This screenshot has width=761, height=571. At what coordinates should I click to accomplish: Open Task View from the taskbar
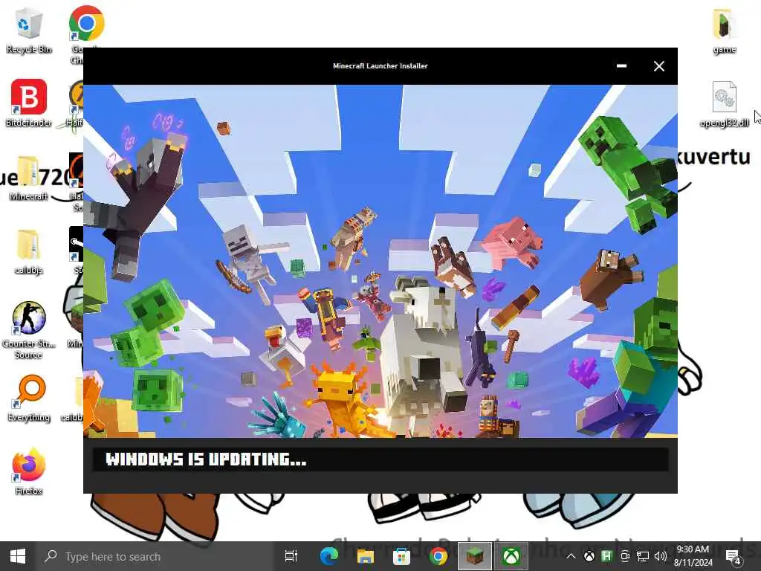pos(291,556)
